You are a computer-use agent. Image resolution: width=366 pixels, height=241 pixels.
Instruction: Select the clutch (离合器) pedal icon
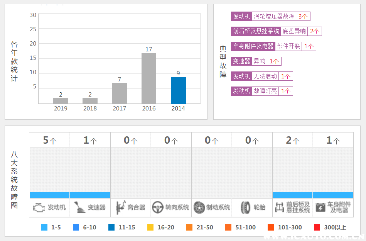[120, 207]
